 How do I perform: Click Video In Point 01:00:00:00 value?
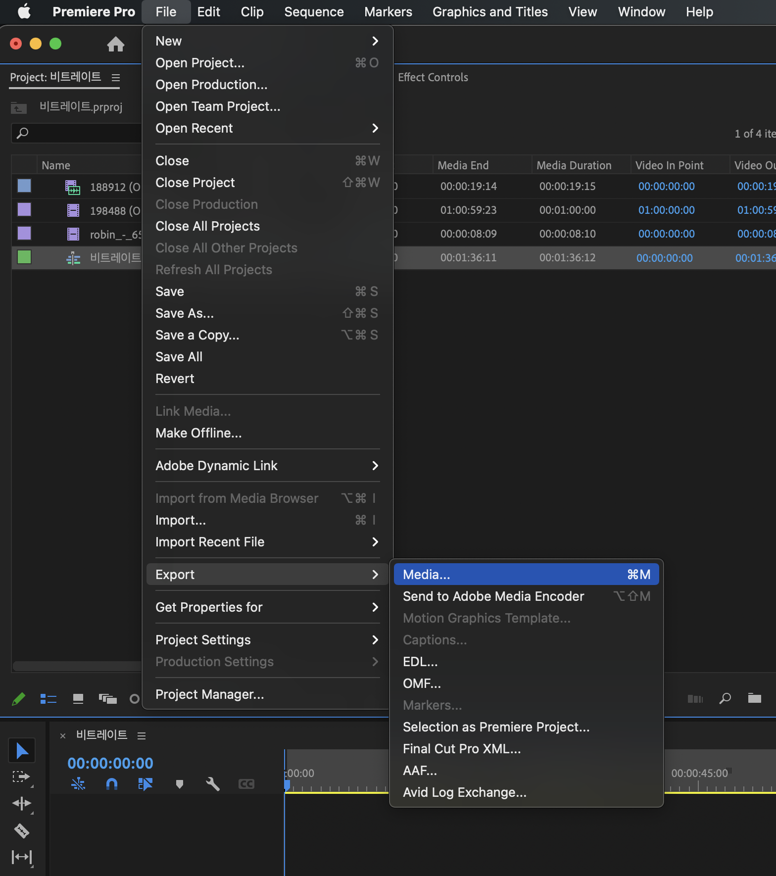pos(666,210)
